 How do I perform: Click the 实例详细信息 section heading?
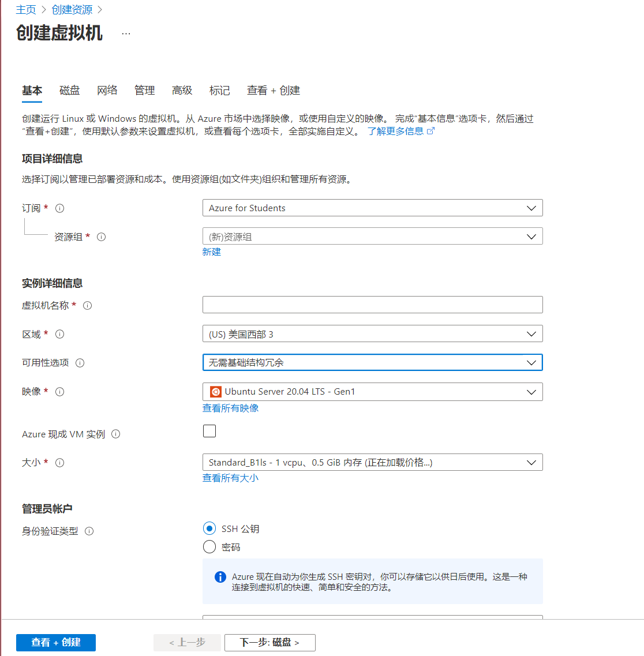coord(53,284)
